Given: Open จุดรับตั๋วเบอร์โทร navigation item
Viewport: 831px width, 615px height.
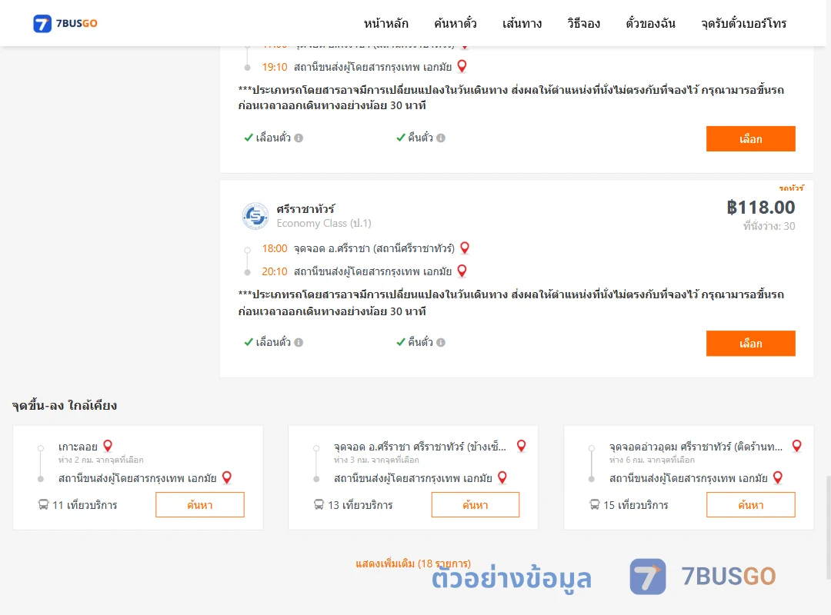Looking at the screenshot, I should click(743, 23).
